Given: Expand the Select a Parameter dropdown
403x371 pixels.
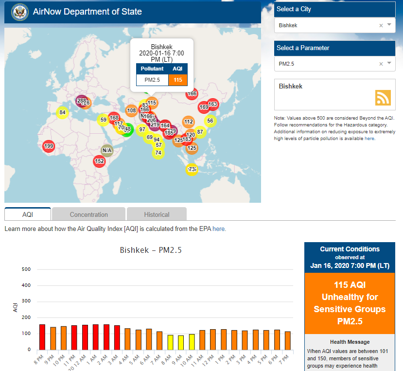Looking at the screenshot, I should coord(389,63).
